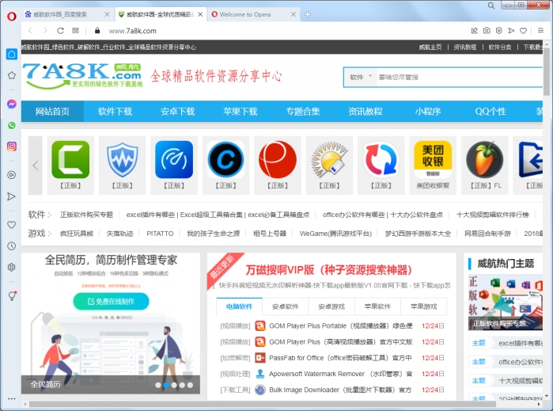Screen dimensions: 553x411
Task: Open 资讯教程 in top dark bar
Action: (465, 48)
